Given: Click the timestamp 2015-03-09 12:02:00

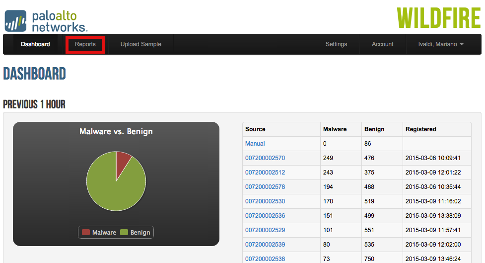Looking at the screenshot, I should tap(433, 245).
